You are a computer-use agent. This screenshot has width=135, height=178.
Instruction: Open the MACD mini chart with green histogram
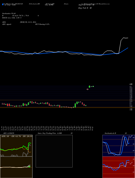[x=16, y=167]
